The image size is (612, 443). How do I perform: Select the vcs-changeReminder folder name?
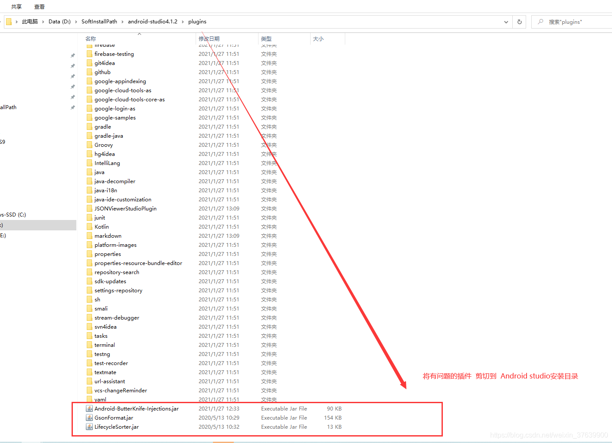tap(121, 391)
